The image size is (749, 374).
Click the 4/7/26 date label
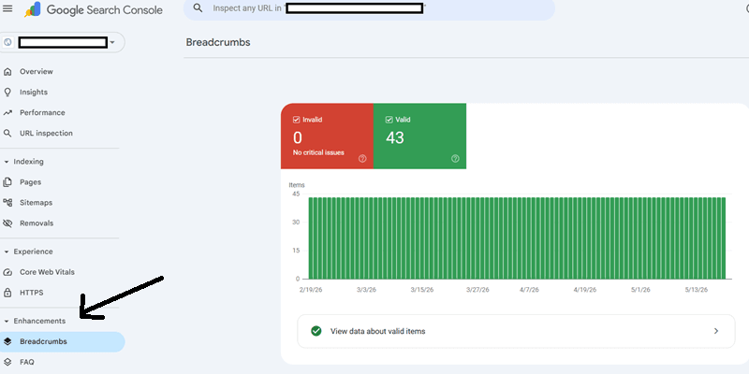tap(529, 290)
